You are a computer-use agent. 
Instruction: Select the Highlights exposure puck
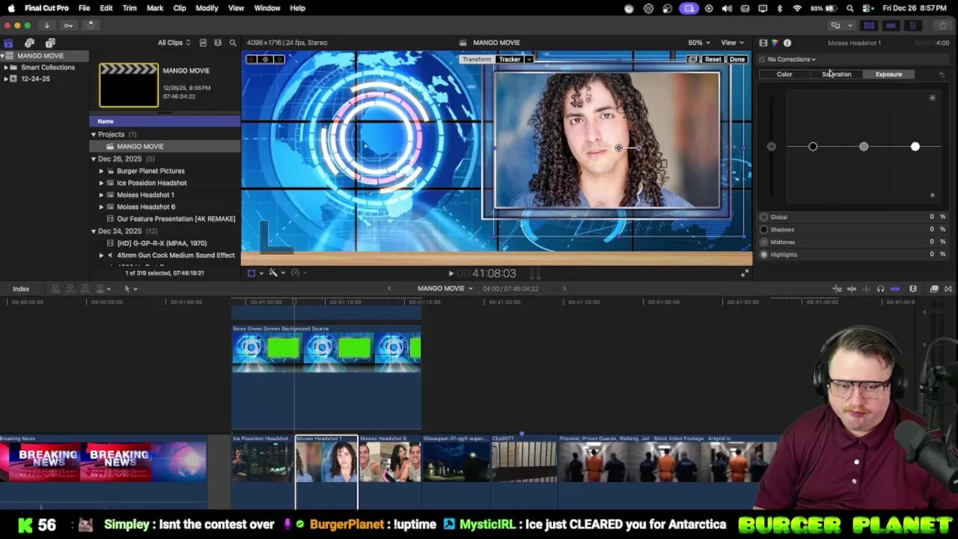coord(915,147)
